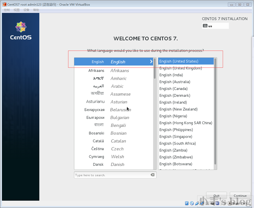Click the Type here to search field
This screenshot has height=208, width=254.
pos(115,175)
